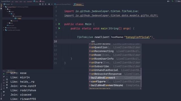The width and height of the screenshot is (181, 101).
Task: Collapse the main folder
Action: point(8,12)
